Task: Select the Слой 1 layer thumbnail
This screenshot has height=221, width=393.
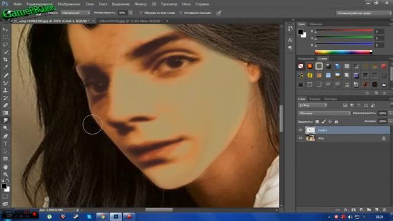Action: [310, 130]
